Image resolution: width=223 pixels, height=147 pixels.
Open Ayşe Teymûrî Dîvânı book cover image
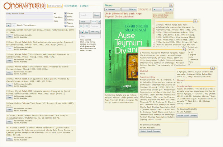(x=128, y=56)
